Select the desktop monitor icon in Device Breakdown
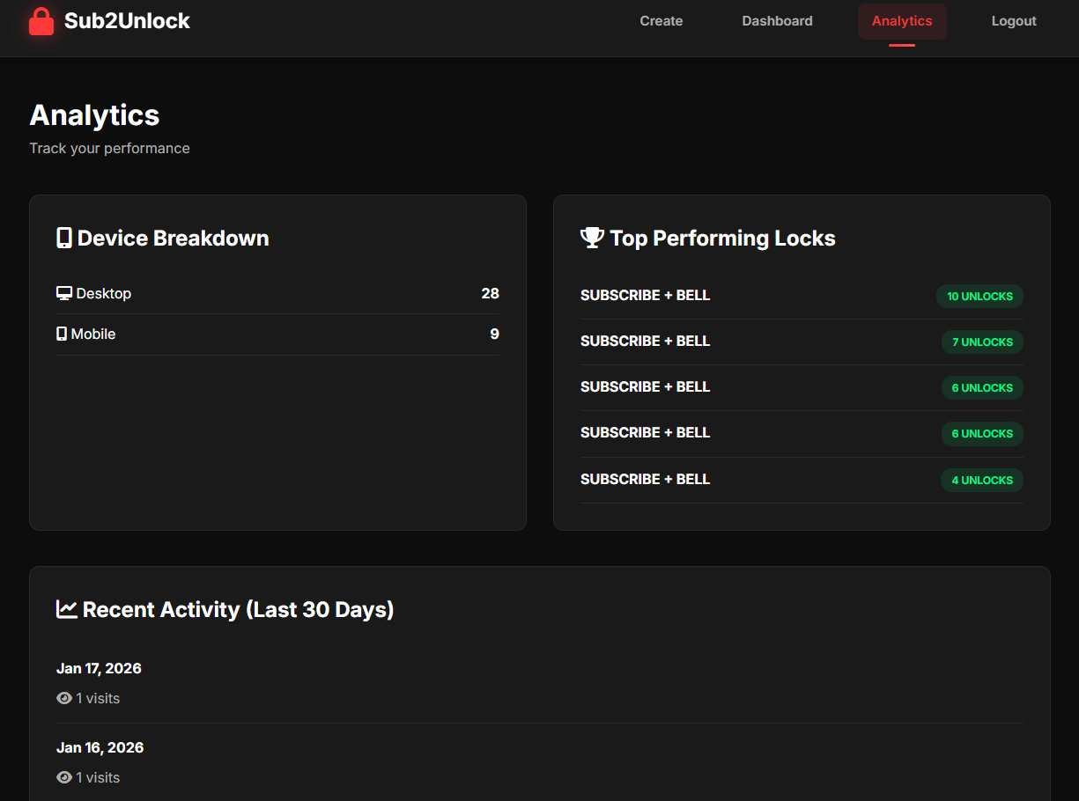This screenshot has height=801, width=1079. pos(63,292)
